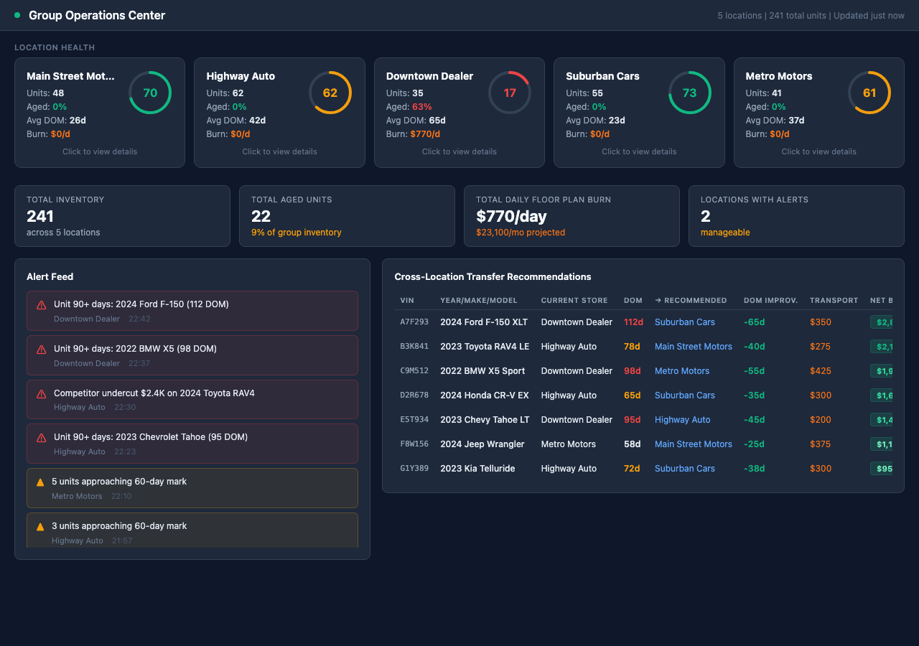
Task: Click the green net benefit badge on the top transfer row
Action: (882, 322)
